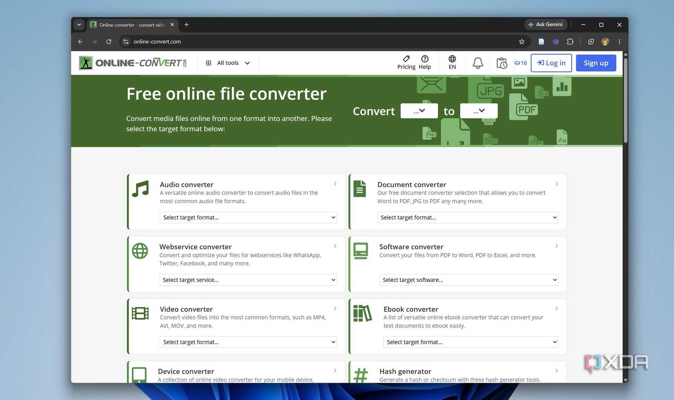Screen dimensions: 674x400
Task: Click the Document converter page icon
Action: (x=359, y=189)
